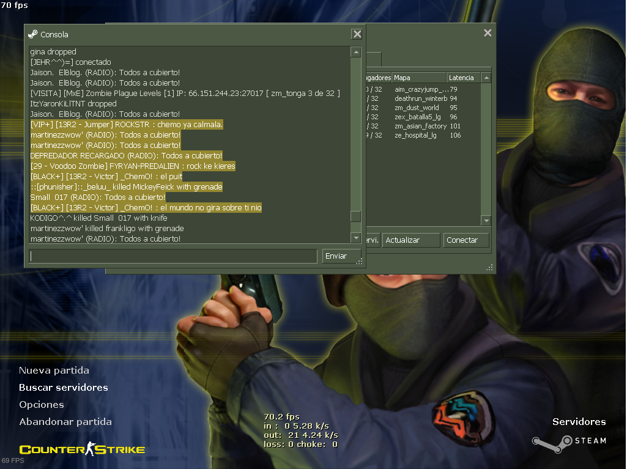Click line 'el mundo no gira sobre ti nio'
This screenshot has width=627, height=469.
[146, 207]
